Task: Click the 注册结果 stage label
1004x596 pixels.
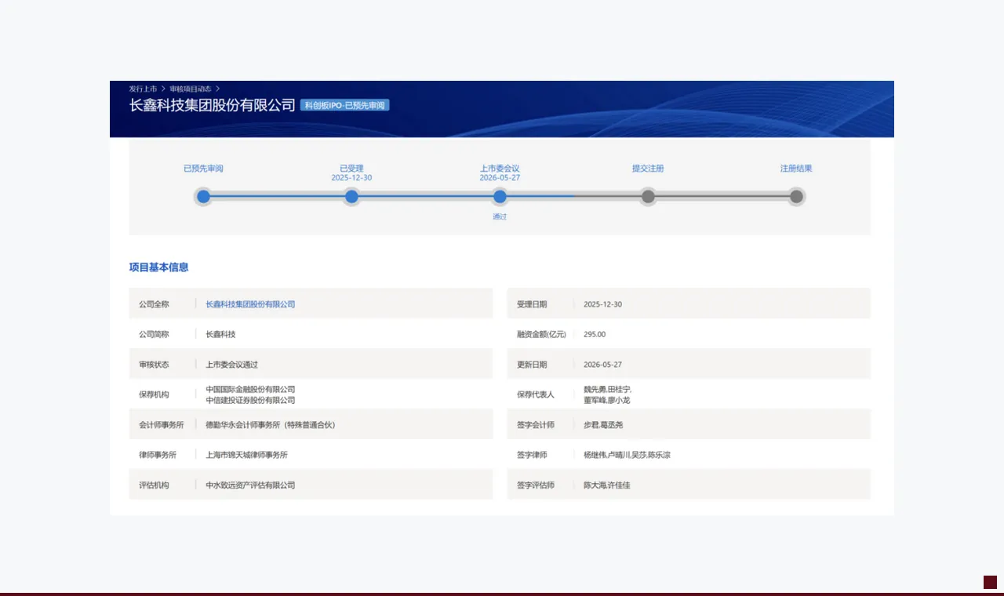Action: (796, 169)
